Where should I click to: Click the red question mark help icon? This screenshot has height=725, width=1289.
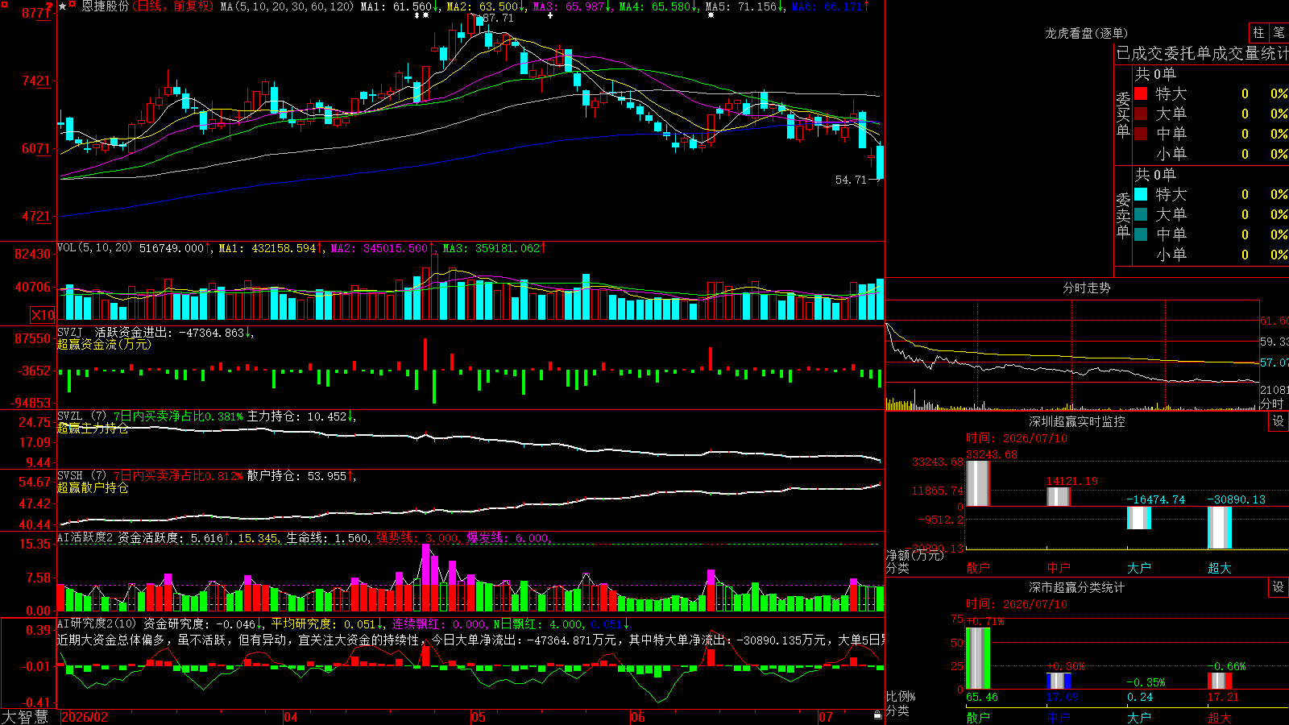(49, 6)
